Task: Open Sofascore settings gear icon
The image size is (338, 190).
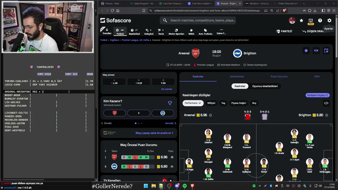Action: click(329, 21)
